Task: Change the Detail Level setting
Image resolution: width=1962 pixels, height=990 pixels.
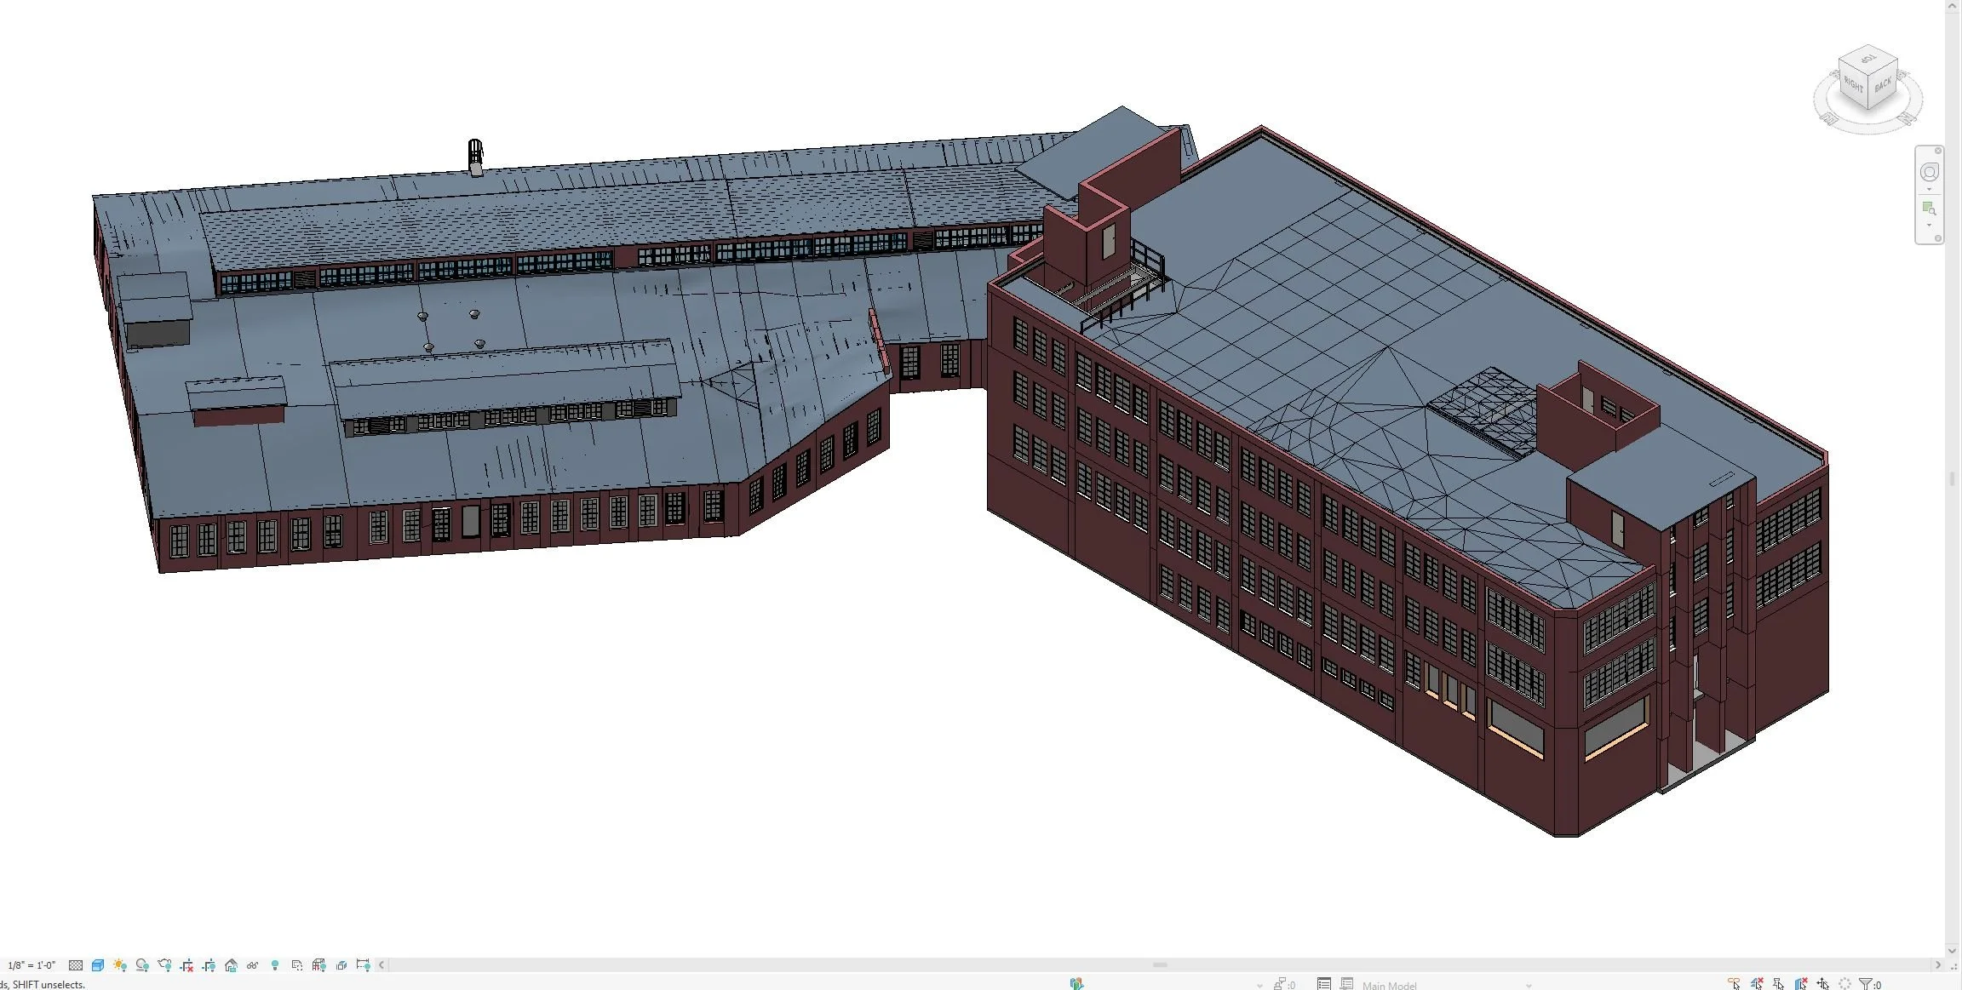Action: coord(75,965)
